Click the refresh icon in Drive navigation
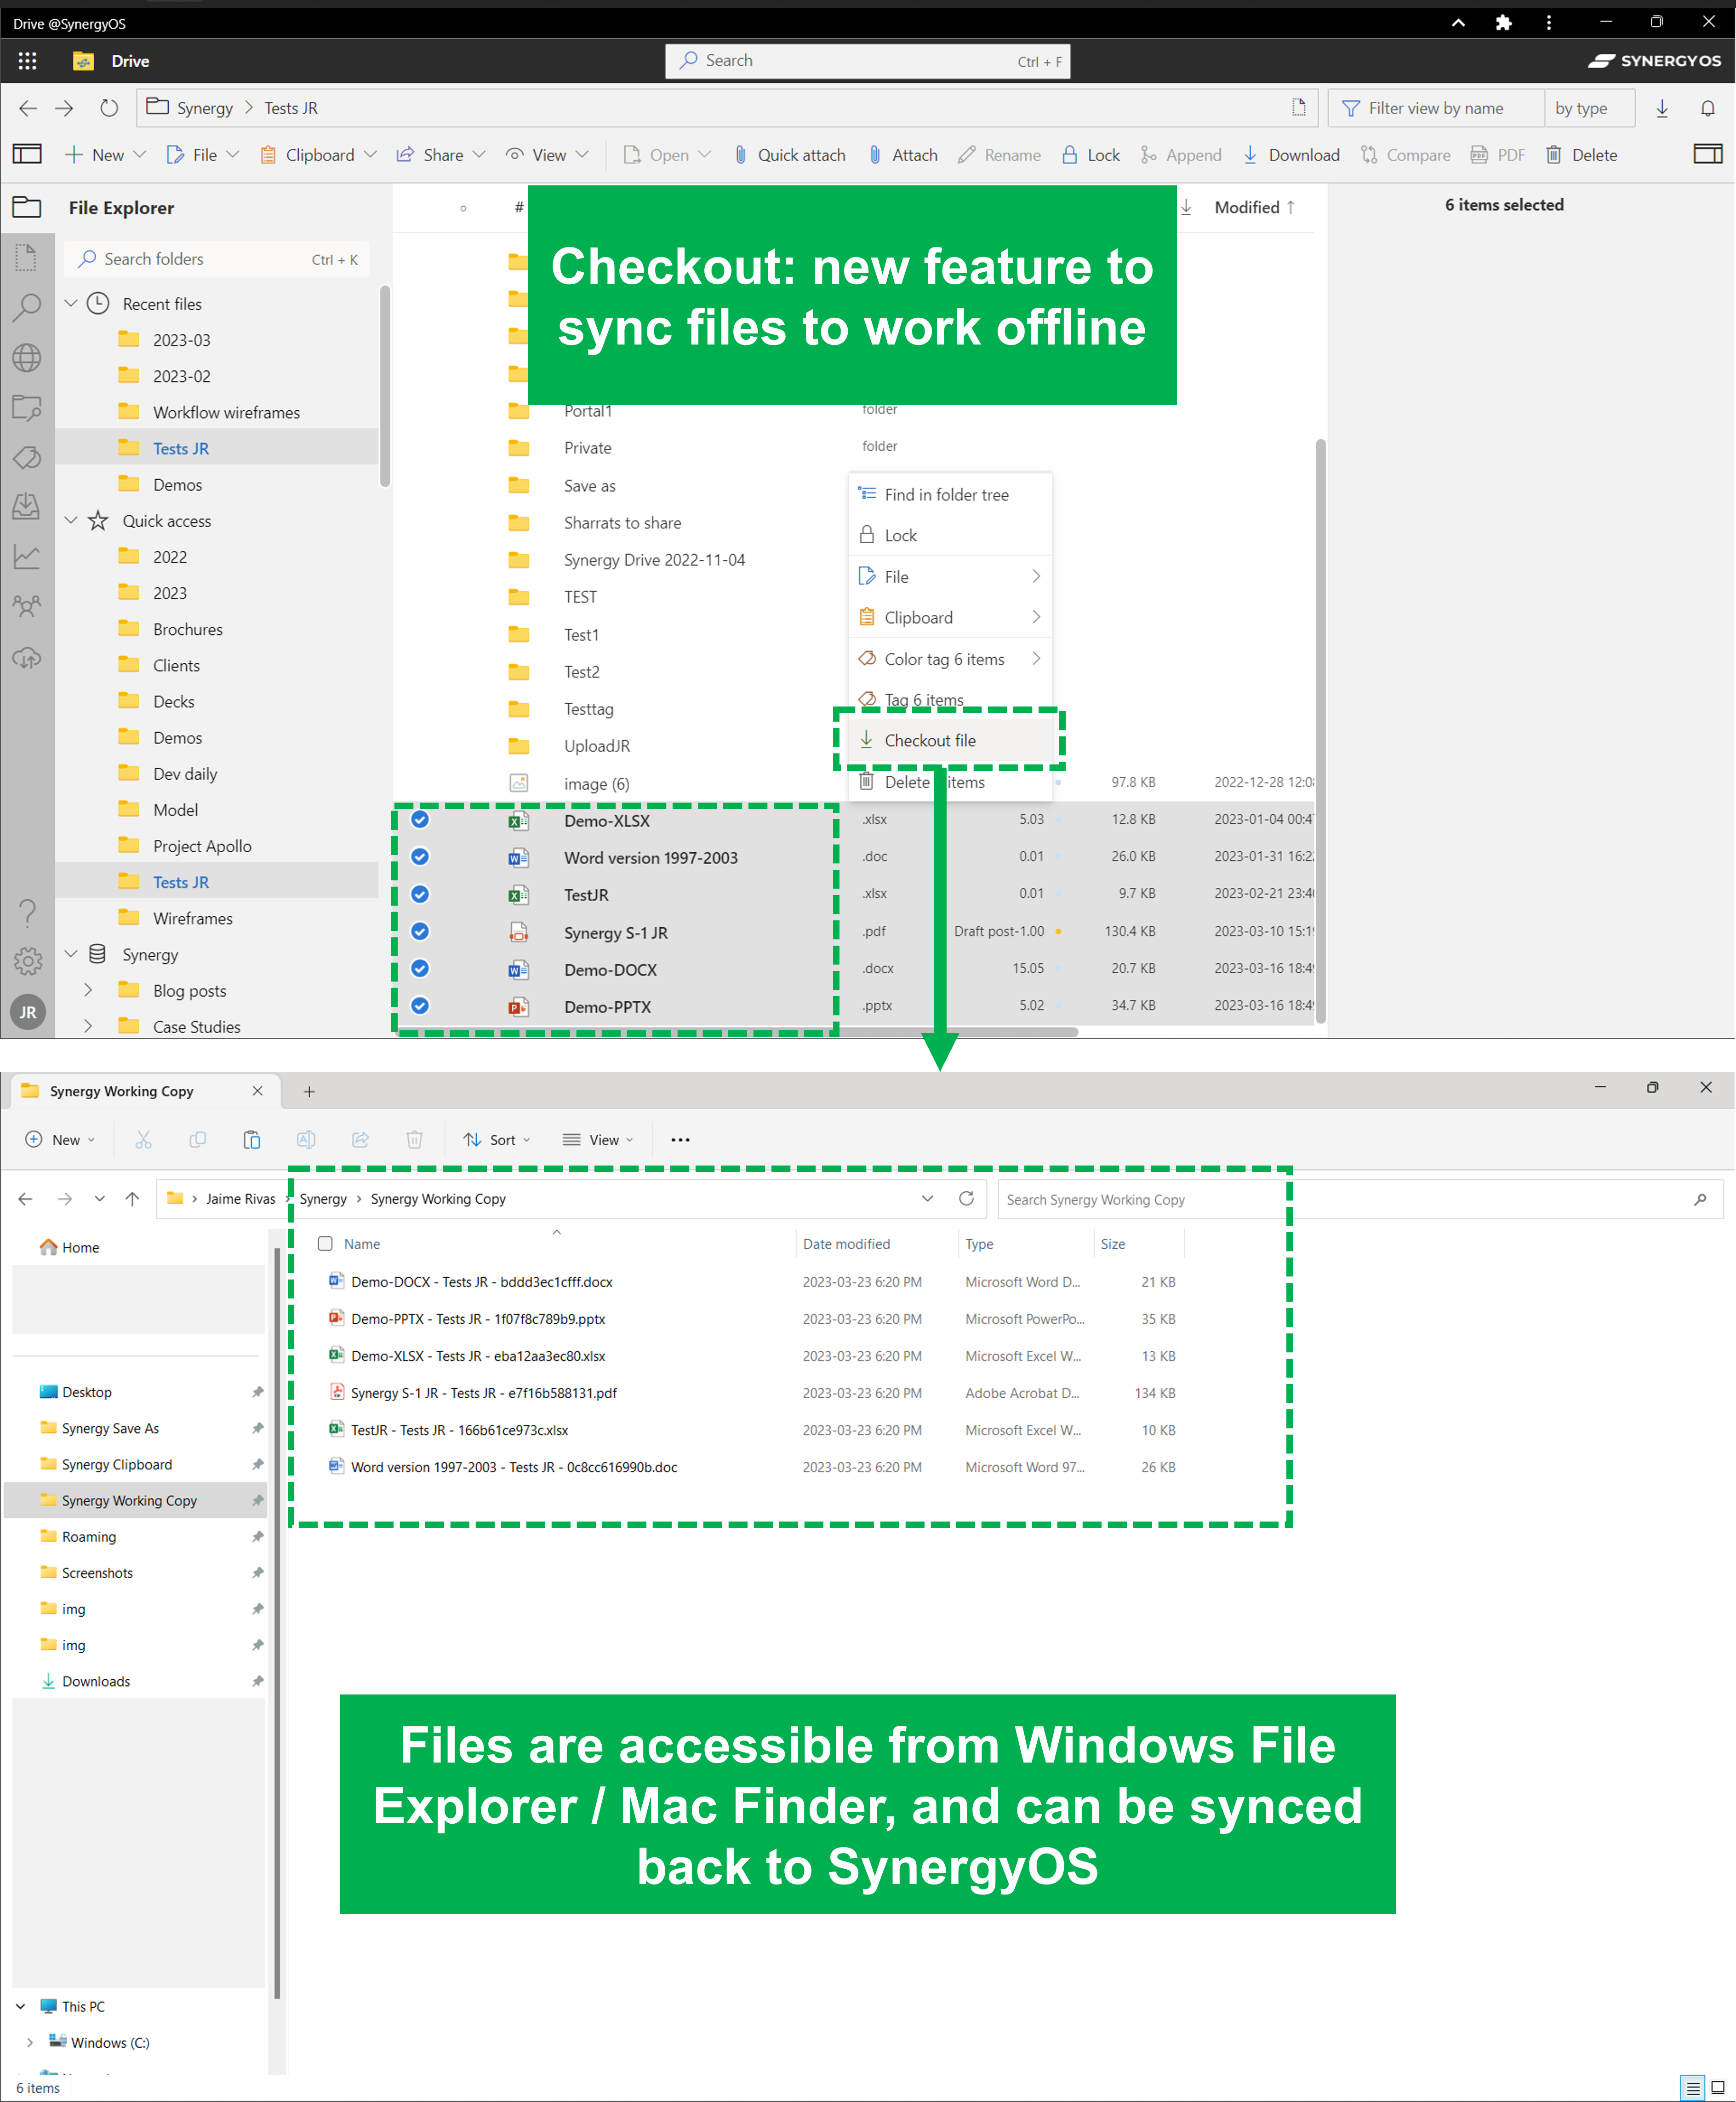Screen dimensions: 1736x2102 tap(109, 108)
